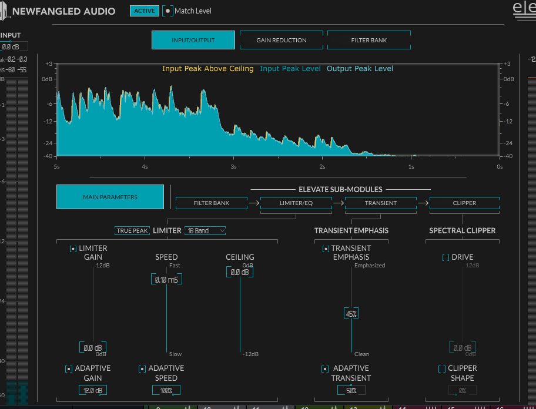Click the Ceiling 0.0 dB slider handle
This screenshot has width=536, height=409.
240,272
